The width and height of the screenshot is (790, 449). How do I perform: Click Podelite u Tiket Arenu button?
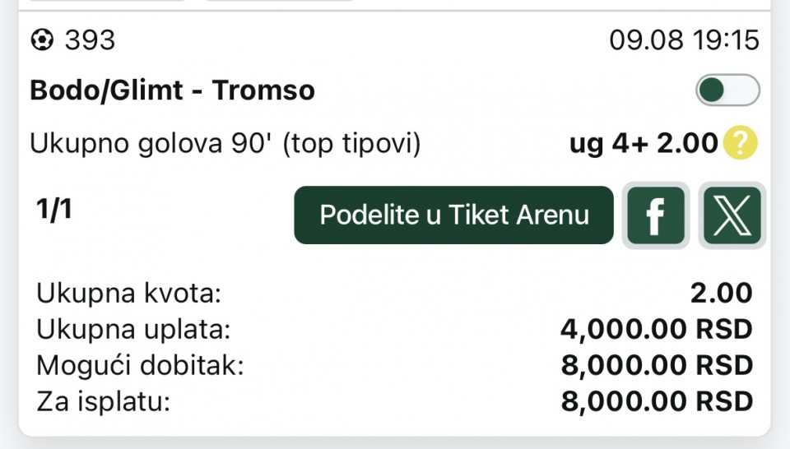tap(453, 215)
